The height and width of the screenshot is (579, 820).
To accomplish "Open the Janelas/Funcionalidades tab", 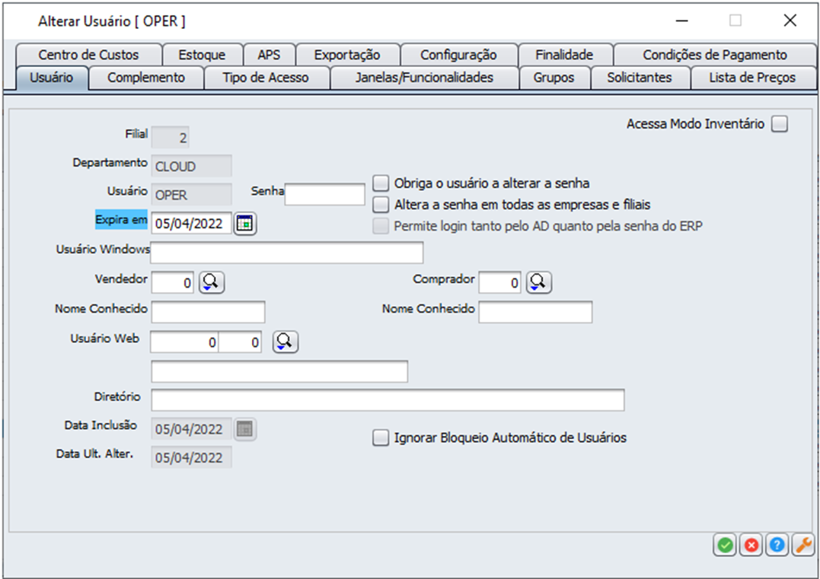I will click(424, 78).
